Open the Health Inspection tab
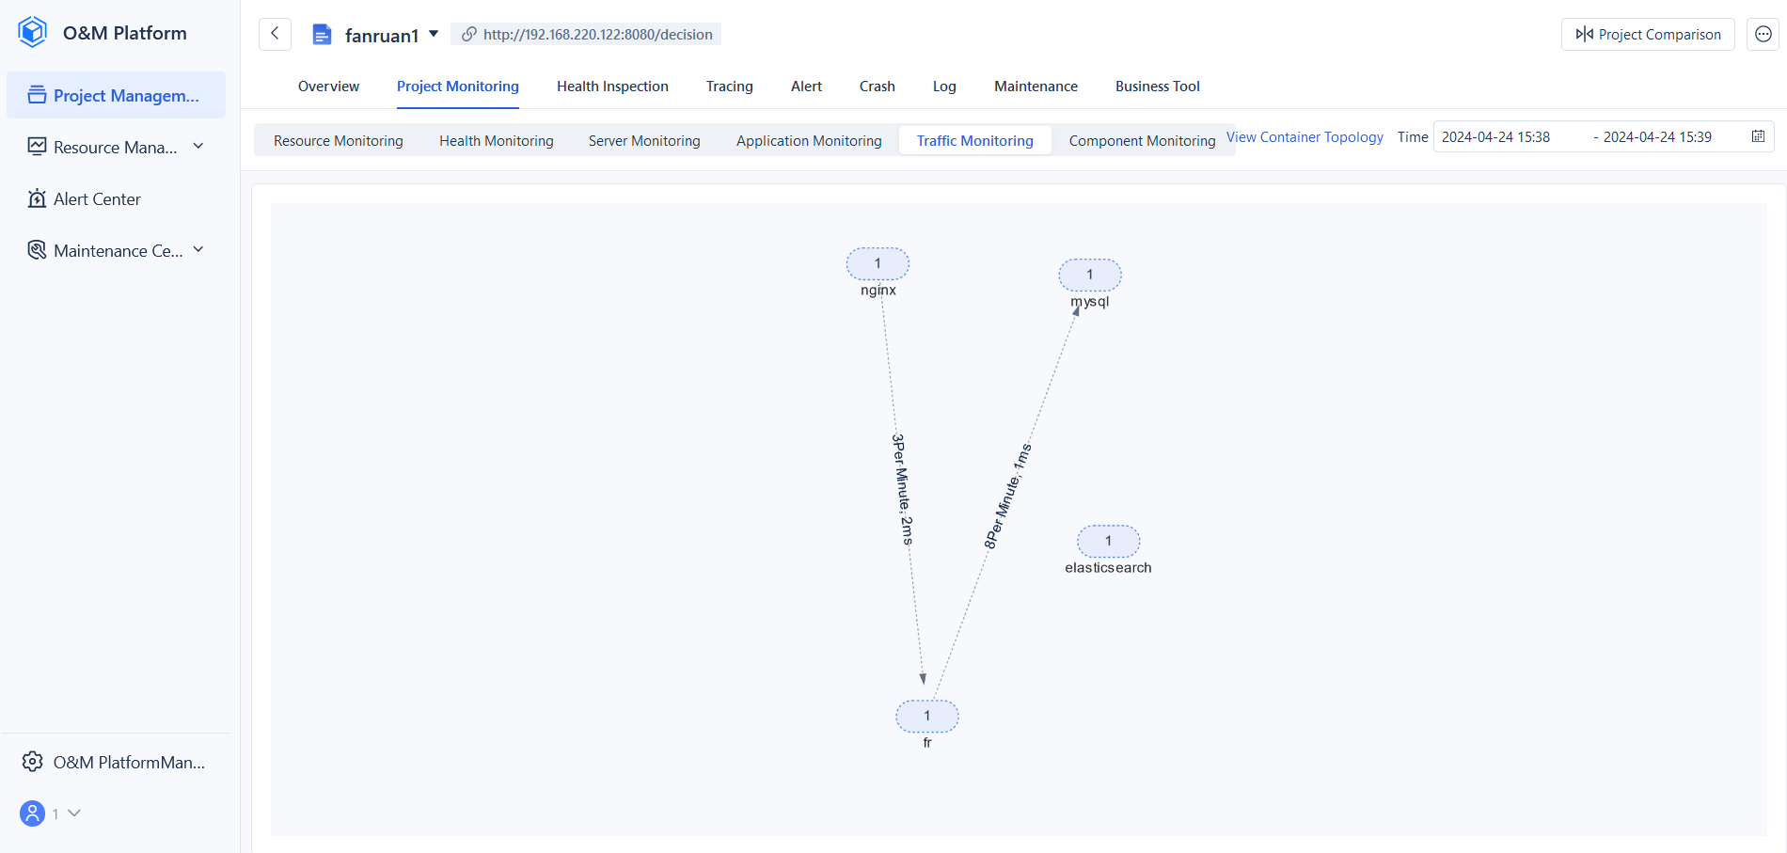 [x=612, y=86]
